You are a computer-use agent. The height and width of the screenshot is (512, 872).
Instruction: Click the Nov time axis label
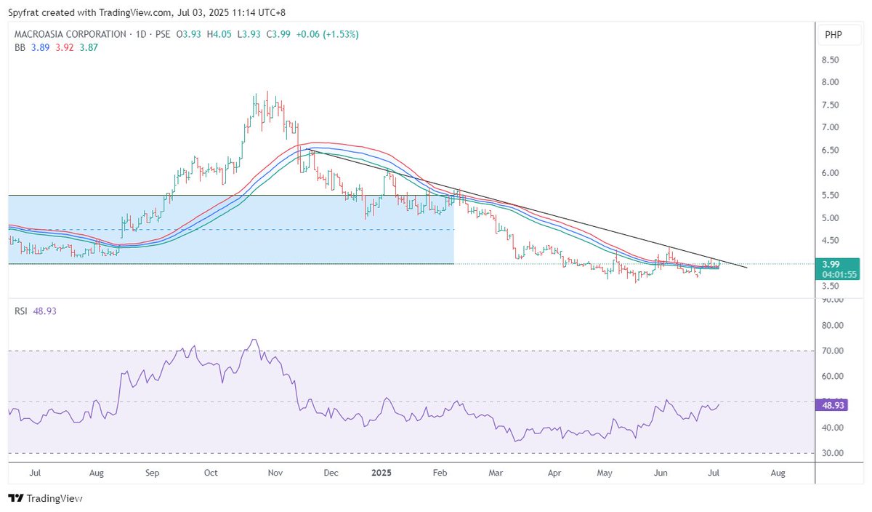coord(275,473)
